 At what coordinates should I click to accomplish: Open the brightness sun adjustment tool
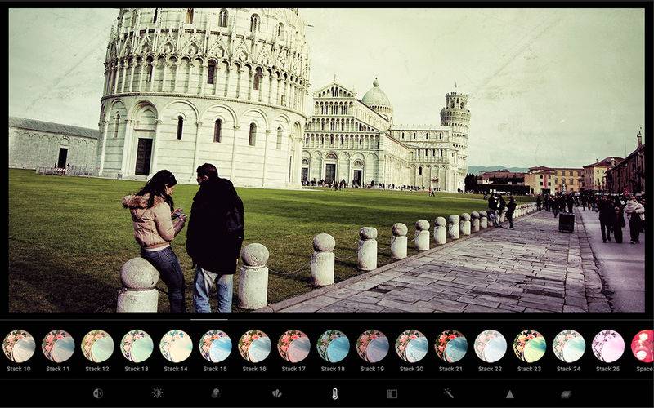pos(157,393)
